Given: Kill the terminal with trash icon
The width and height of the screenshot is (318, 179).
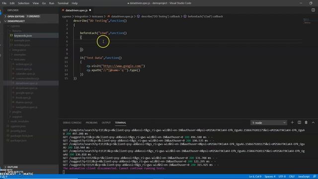Looking at the screenshot, I should [x=306, y=122].
